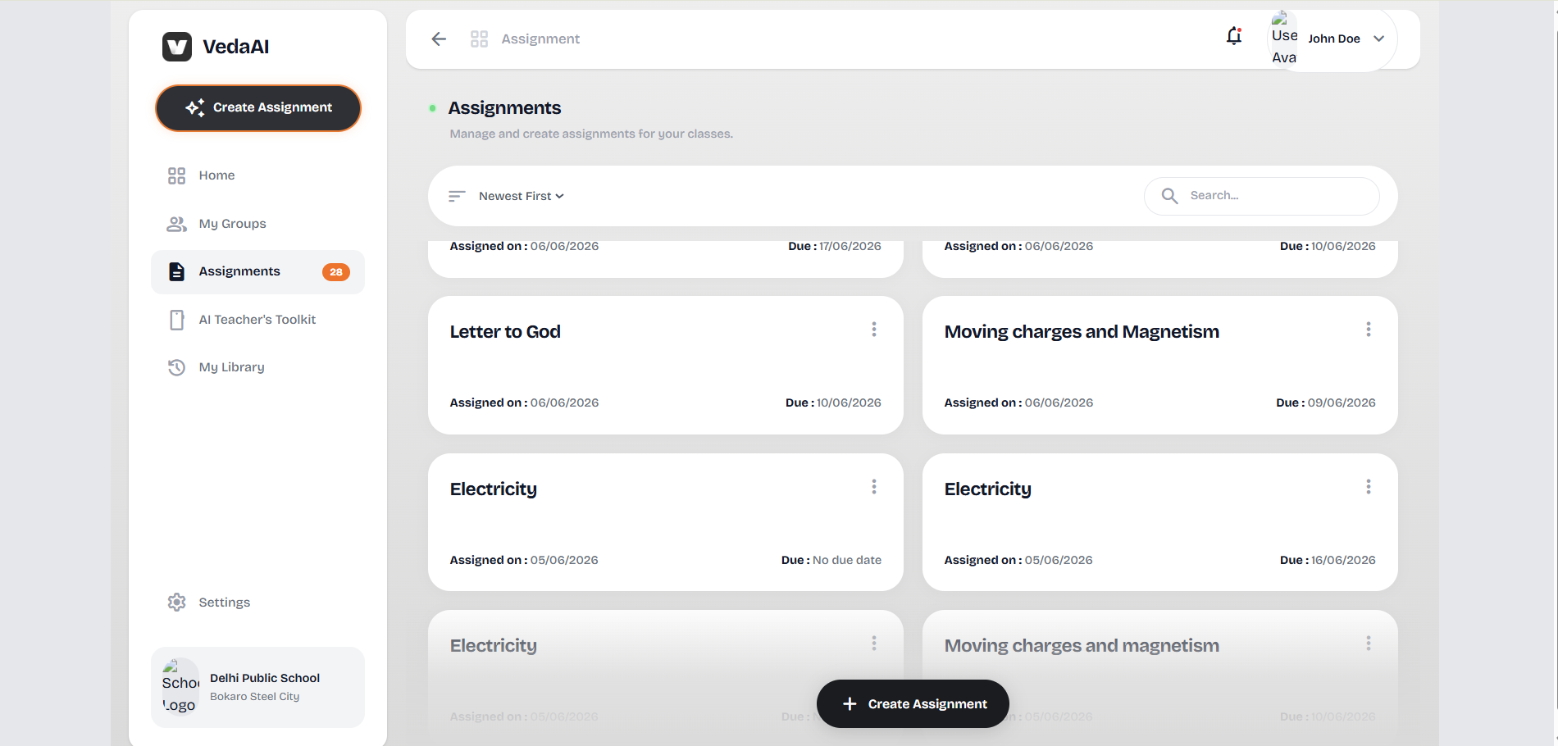Open the user avatar in the header
Image resolution: width=1558 pixels, height=746 pixels.
pyautogui.click(x=1284, y=39)
